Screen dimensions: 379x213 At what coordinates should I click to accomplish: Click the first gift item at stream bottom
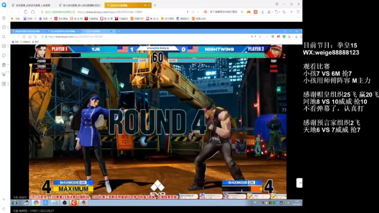pos(188,196)
